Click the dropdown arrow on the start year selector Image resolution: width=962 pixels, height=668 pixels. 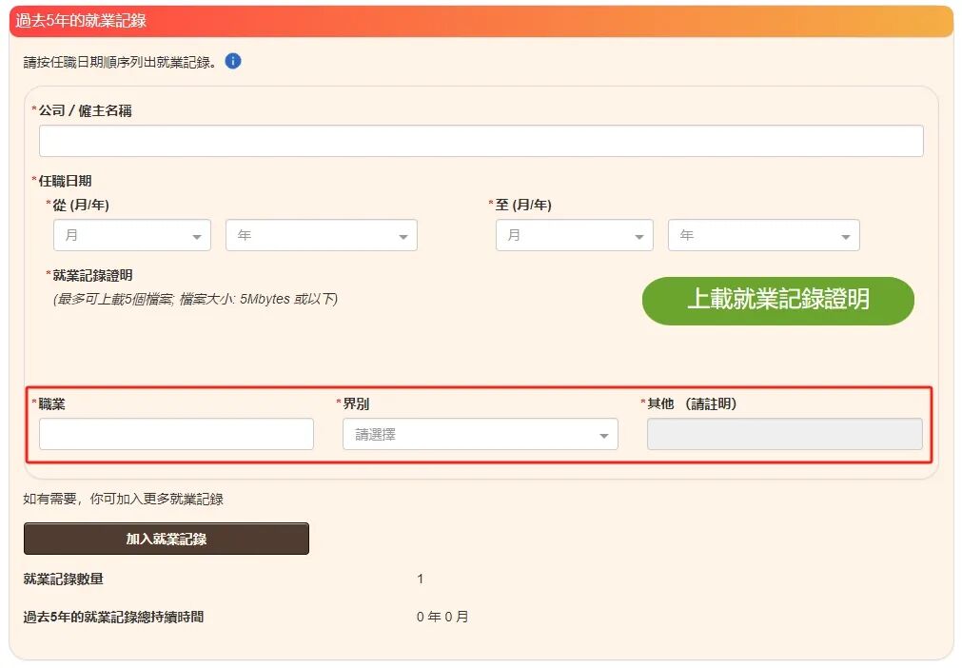(403, 235)
